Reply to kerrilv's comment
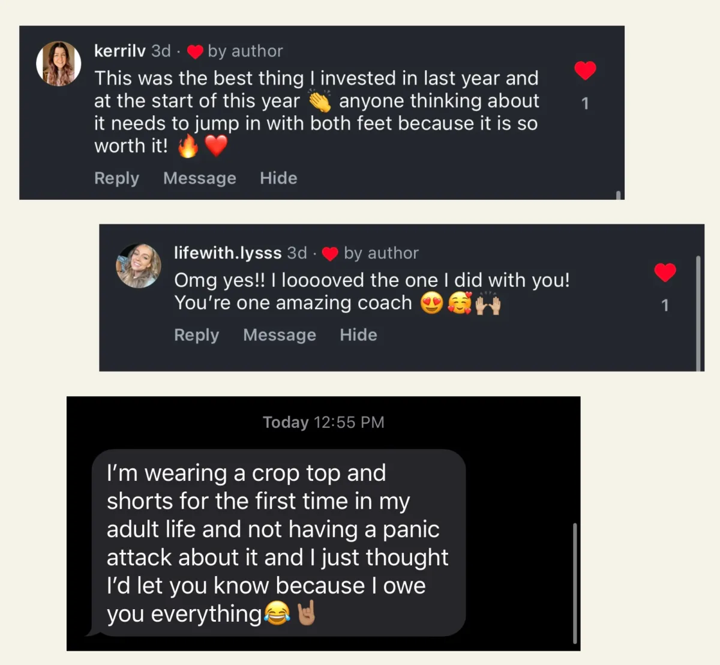This screenshot has height=665, width=720. (x=116, y=178)
